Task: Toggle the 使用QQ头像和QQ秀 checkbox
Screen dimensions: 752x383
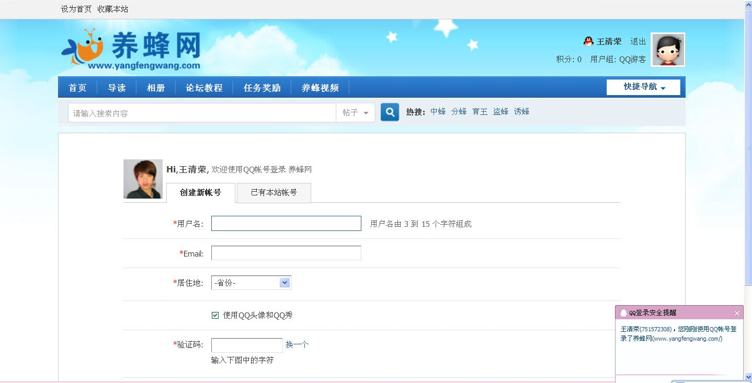Action: [x=215, y=315]
